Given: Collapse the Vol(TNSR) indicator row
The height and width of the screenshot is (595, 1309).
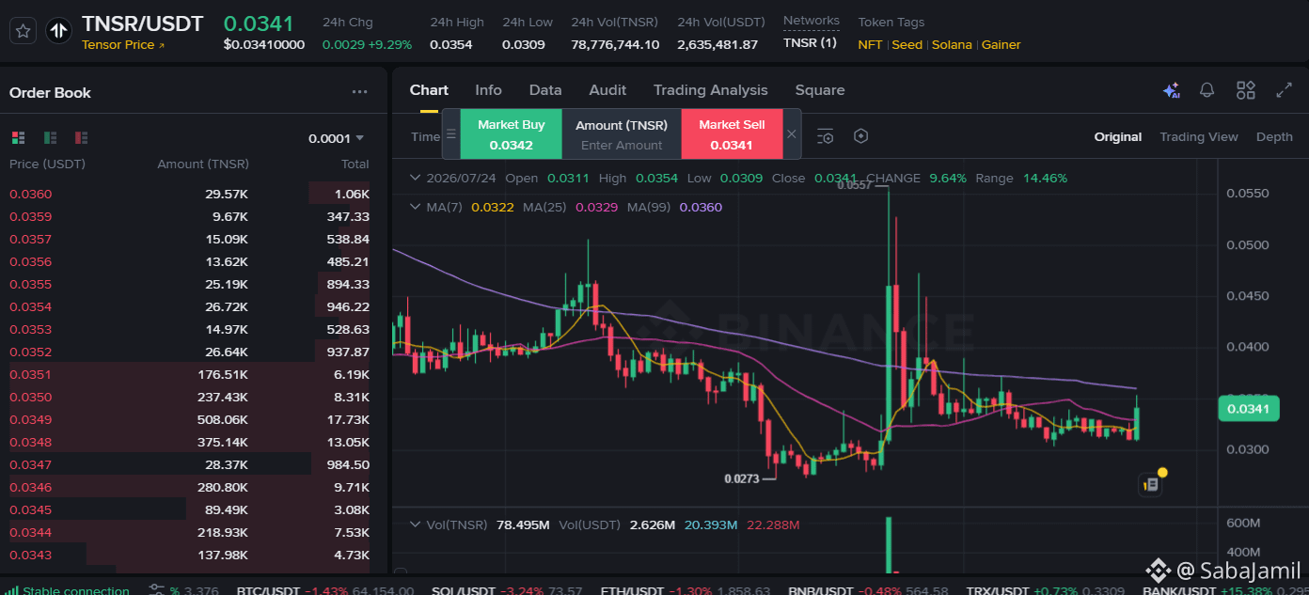Looking at the screenshot, I should click(x=415, y=525).
